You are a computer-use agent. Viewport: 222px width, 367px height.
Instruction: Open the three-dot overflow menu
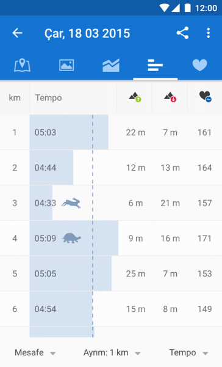coord(208,33)
